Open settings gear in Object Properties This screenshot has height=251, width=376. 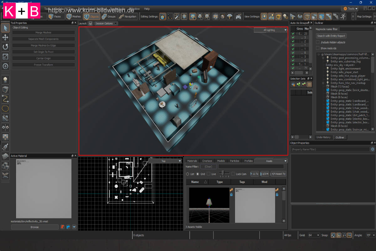372,149
